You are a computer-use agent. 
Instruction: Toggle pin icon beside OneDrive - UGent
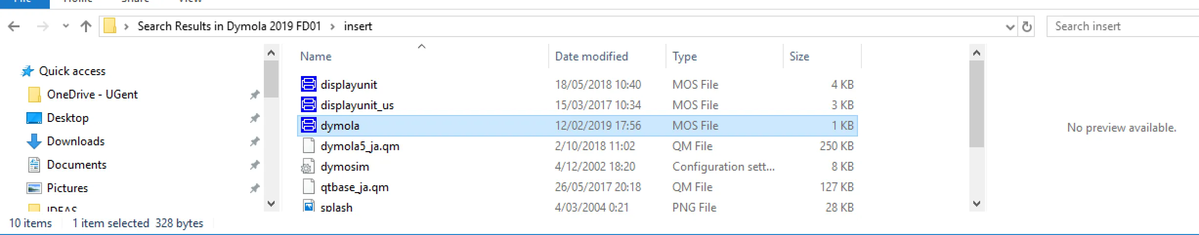click(255, 95)
